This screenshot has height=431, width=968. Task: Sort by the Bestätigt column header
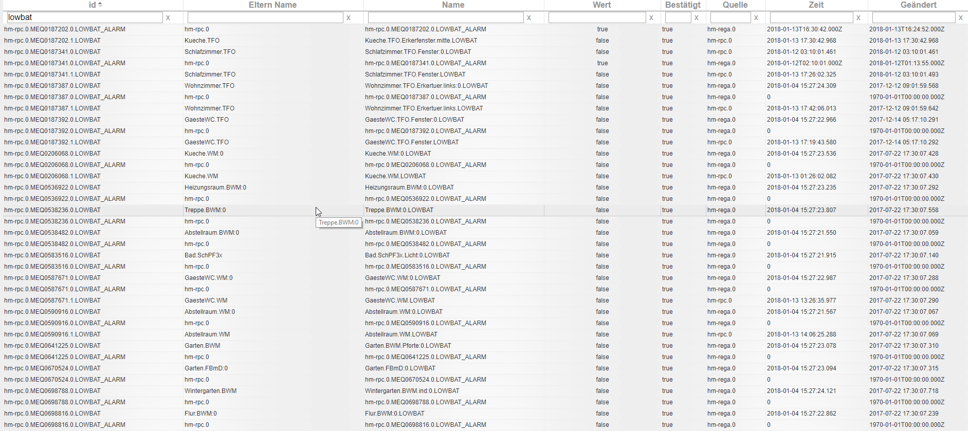[683, 5]
